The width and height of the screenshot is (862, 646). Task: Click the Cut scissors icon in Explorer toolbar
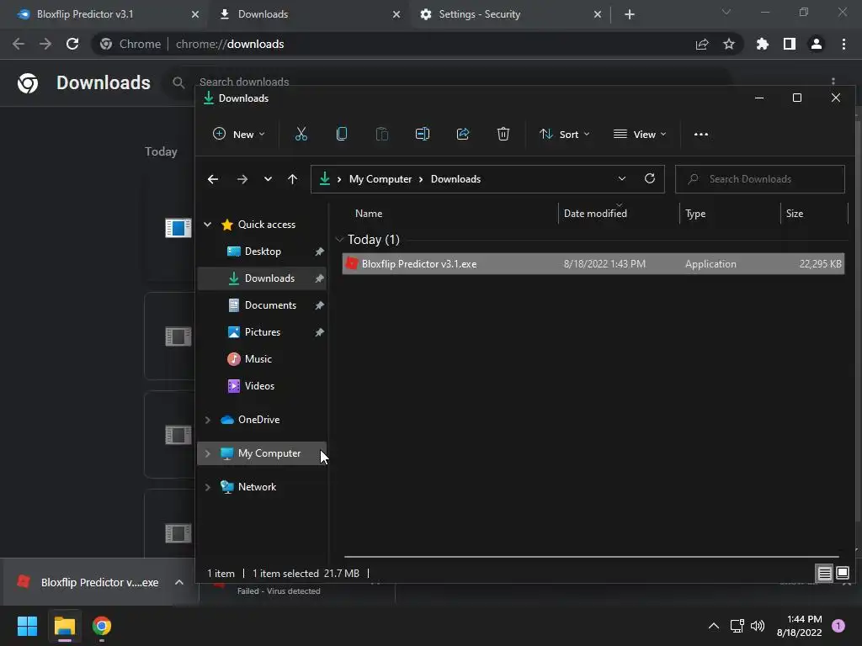coord(301,134)
